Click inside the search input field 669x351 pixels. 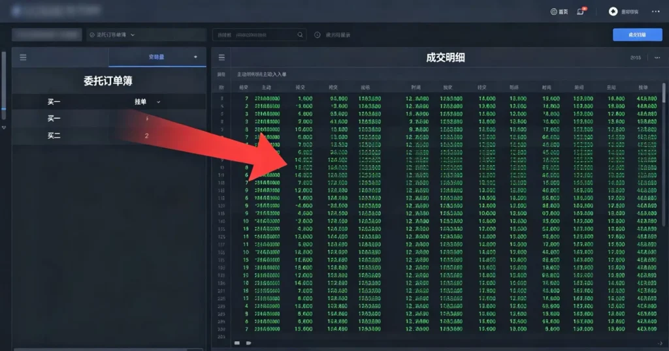(259, 35)
